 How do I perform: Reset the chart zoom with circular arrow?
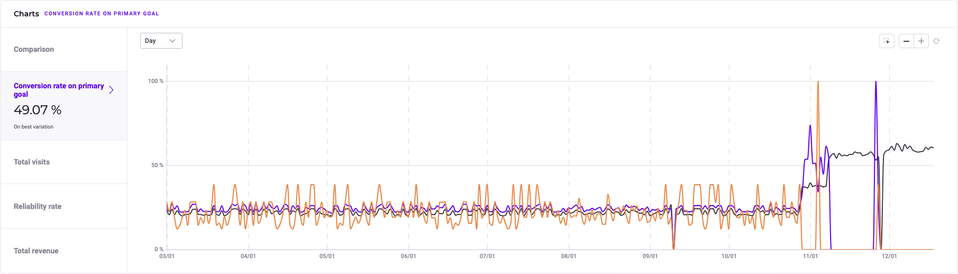click(936, 41)
